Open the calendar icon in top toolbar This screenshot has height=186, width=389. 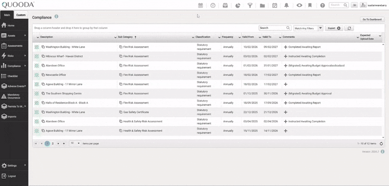pyautogui.click(x=200, y=5)
